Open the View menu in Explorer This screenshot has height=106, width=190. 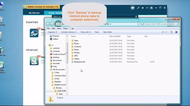coord(59,29)
